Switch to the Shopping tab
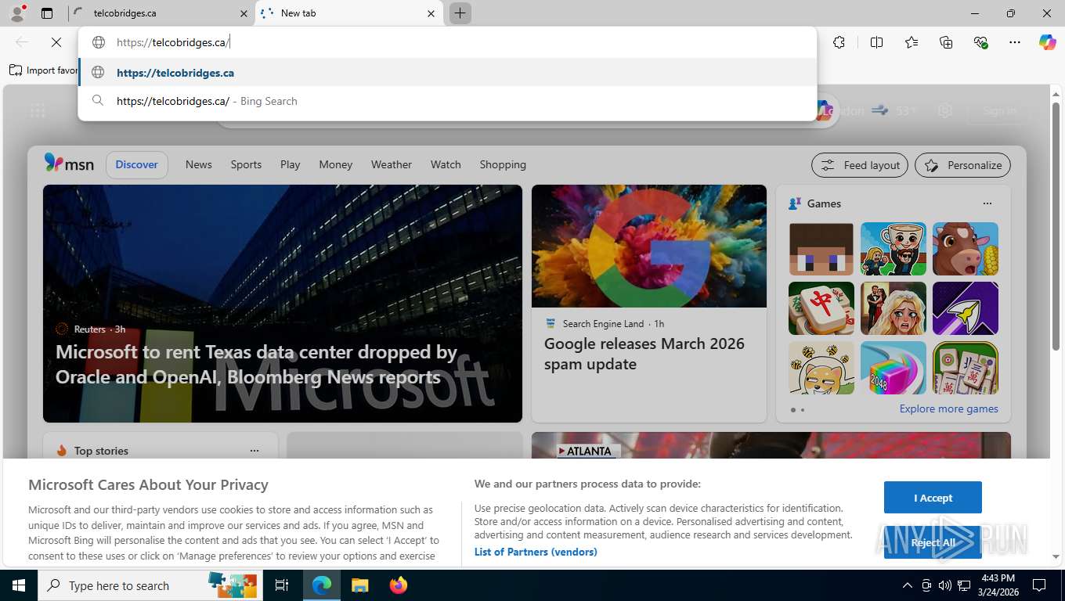The image size is (1065, 601). point(503,164)
